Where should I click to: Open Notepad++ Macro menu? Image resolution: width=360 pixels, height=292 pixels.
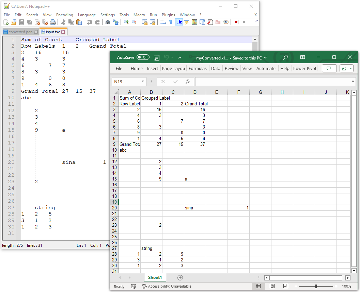139,15
